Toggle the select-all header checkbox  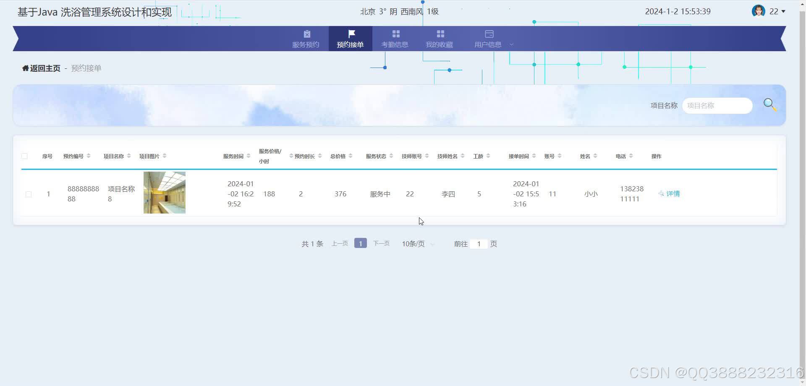pos(24,156)
